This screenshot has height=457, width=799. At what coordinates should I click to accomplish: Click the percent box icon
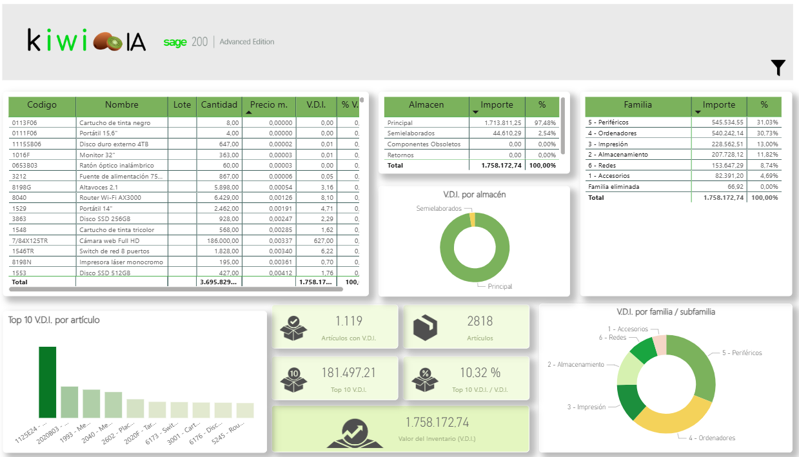point(426,379)
